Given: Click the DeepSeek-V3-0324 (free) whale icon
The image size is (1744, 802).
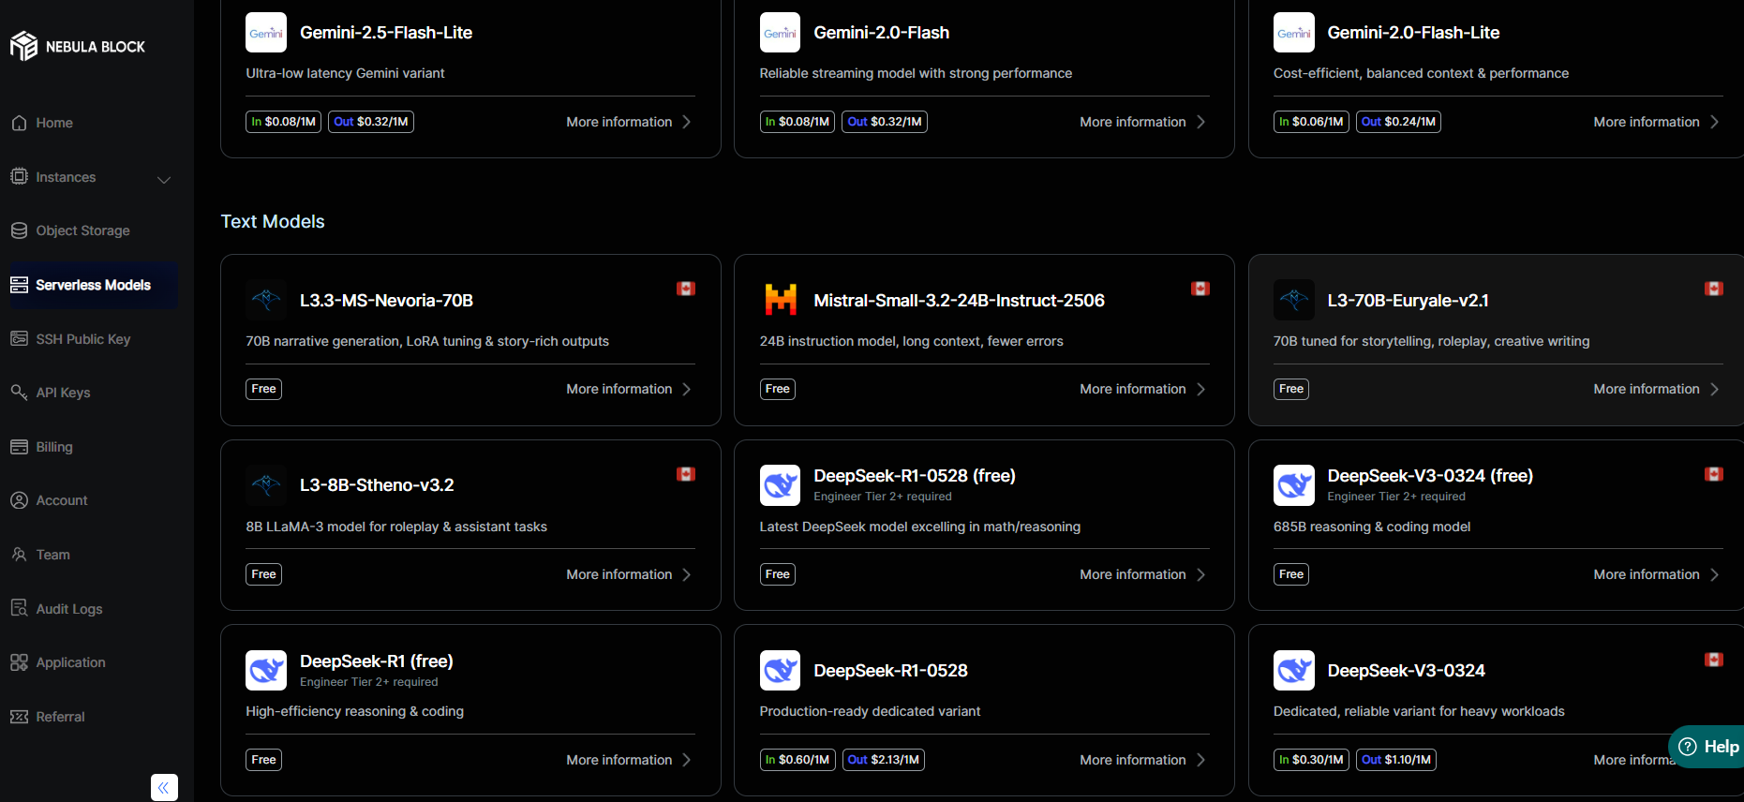Looking at the screenshot, I should pos(1293,484).
